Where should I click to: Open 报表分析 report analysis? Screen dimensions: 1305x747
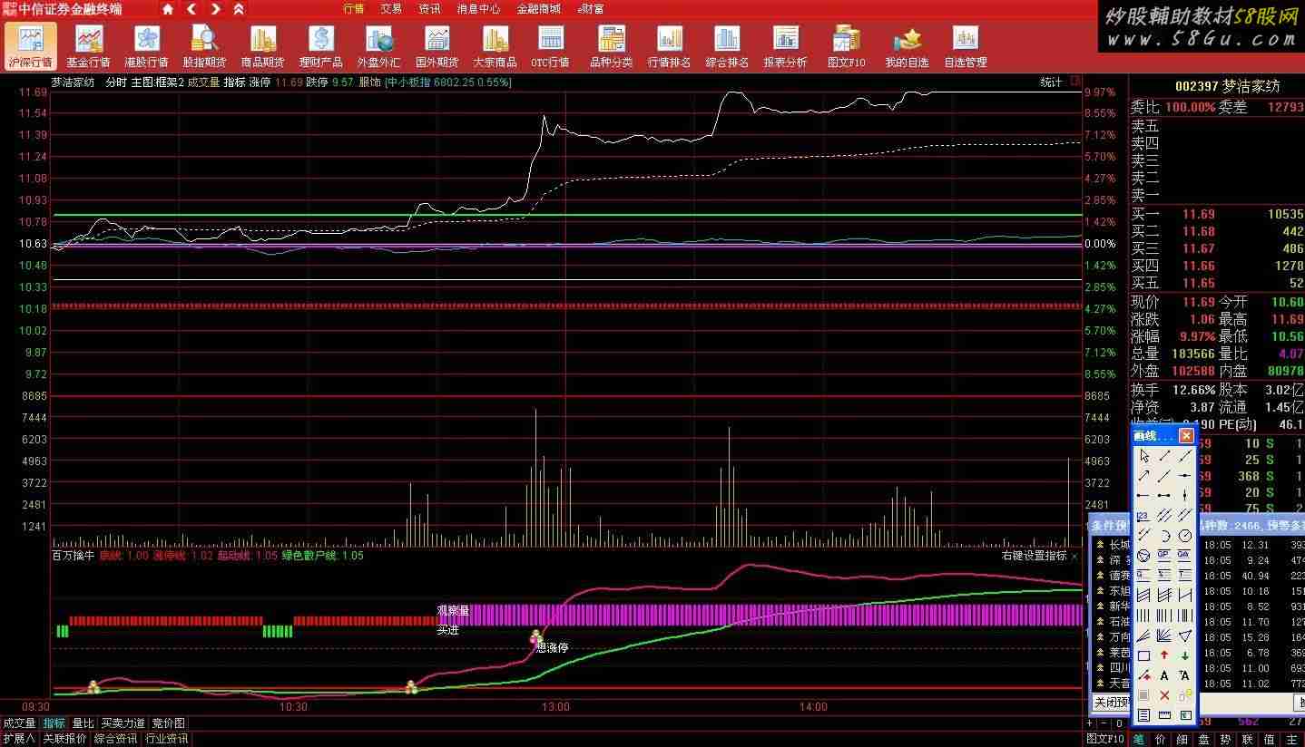coord(785,46)
